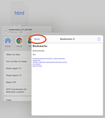Viewport: 105px width, 118px height.
Task: Tap the large html file icon
Action: pos(20,13)
